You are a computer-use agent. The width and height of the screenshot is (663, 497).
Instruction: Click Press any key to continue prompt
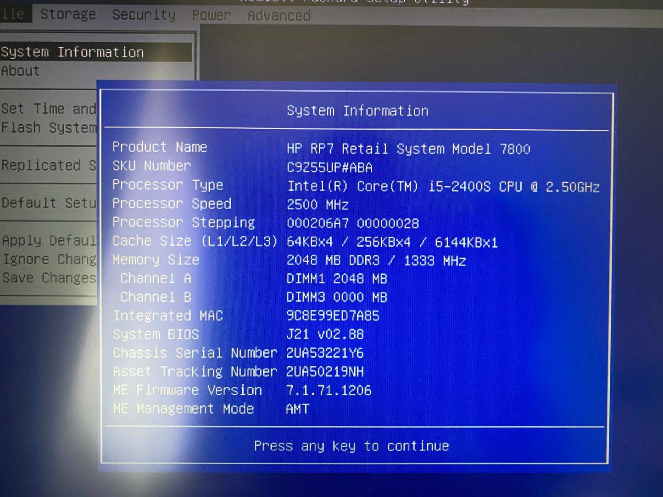point(351,446)
